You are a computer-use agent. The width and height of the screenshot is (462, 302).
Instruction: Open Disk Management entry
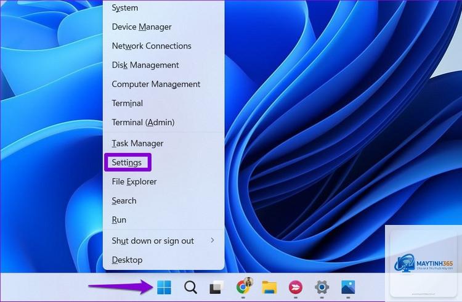pyautogui.click(x=163, y=65)
